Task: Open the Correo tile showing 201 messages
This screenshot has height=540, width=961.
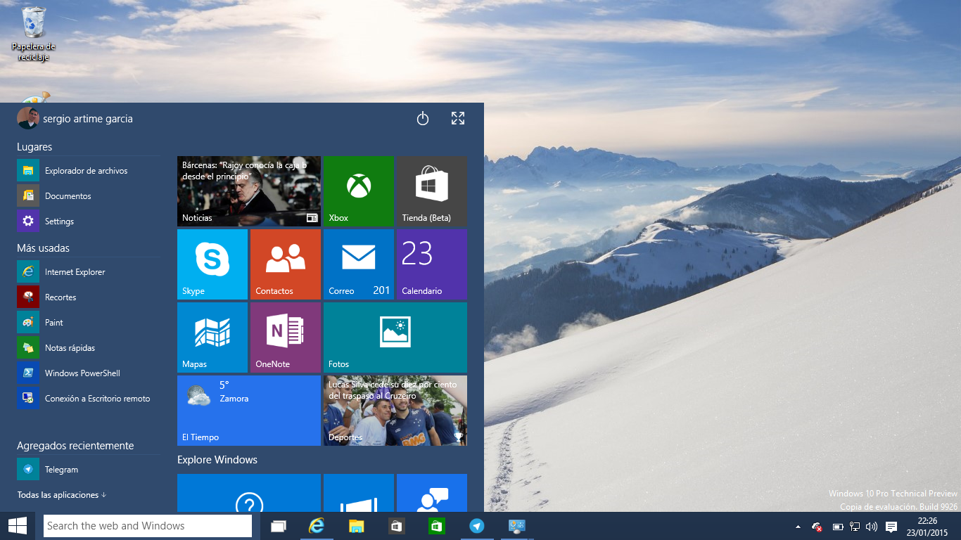Action: click(x=358, y=264)
